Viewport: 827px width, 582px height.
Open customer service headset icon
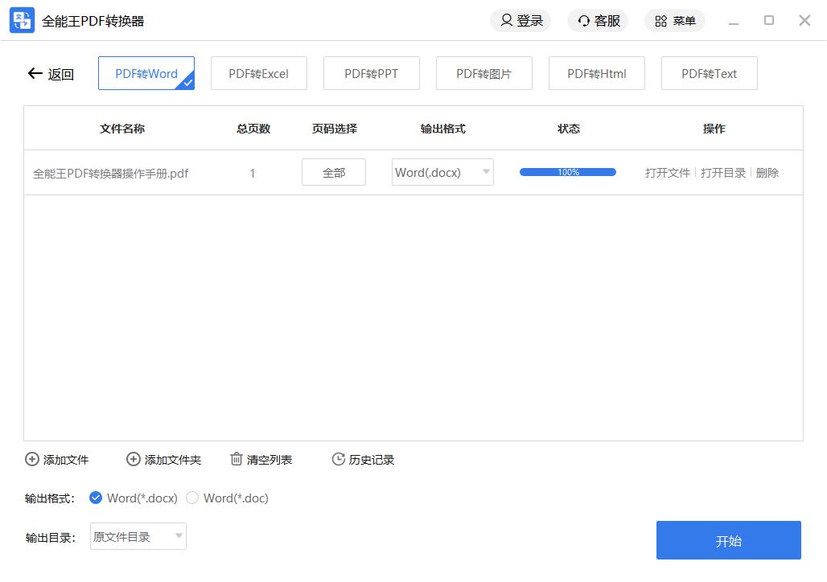(583, 21)
